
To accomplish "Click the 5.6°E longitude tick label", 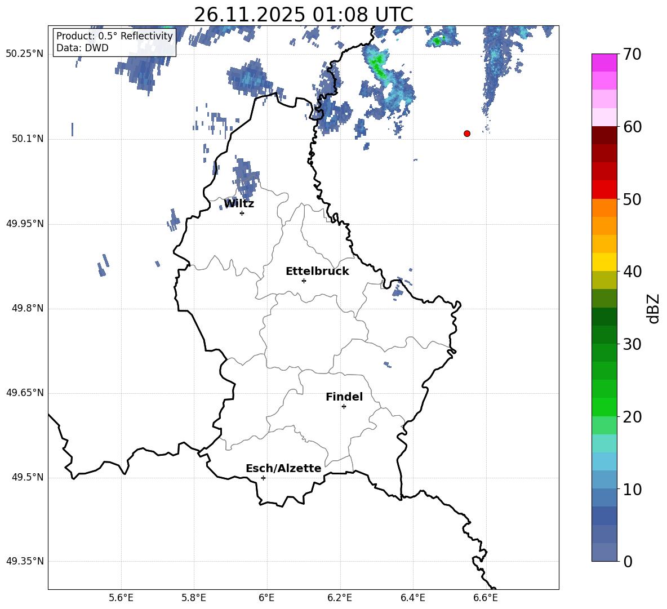I will (121, 598).
